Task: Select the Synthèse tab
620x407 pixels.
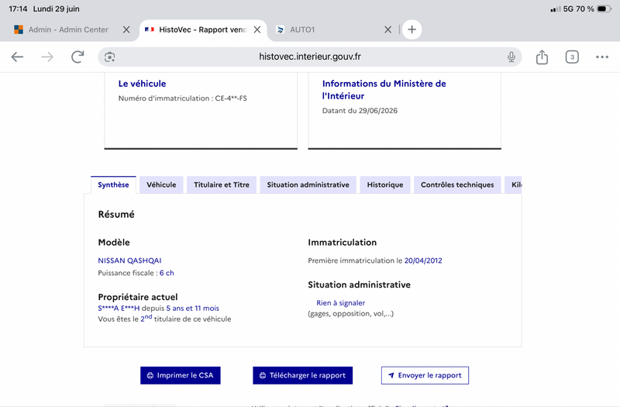Action: pos(113,185)
